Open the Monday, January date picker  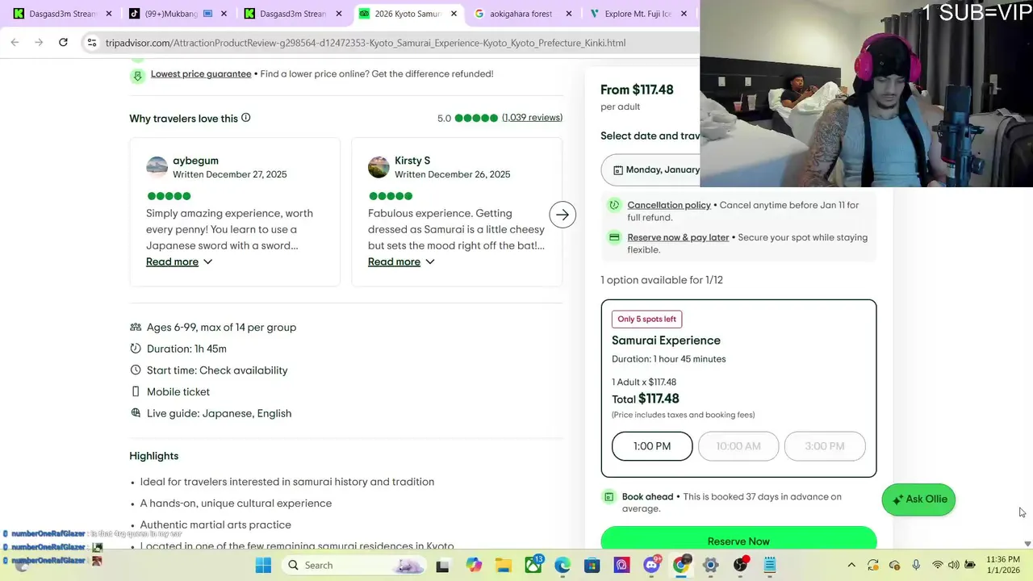click(x=650, y=170)
